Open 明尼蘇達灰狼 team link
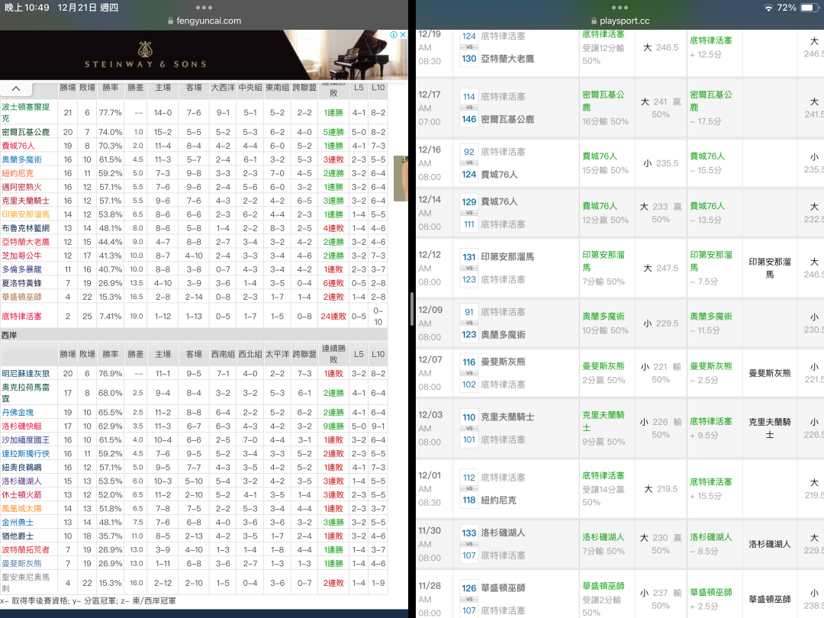824x618 pixels. [x=26, y=374]
